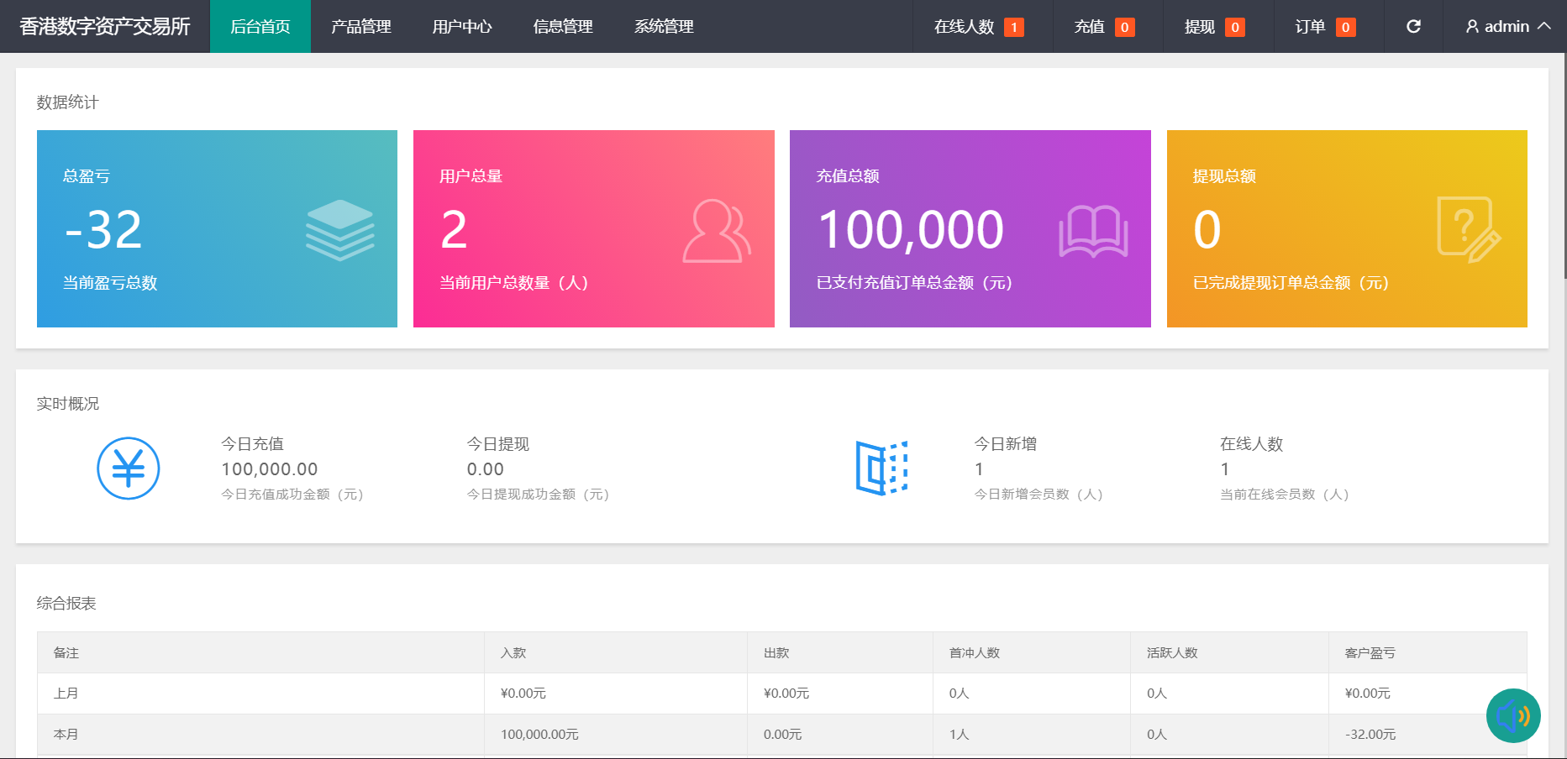Click the 实时概况 section heading
Viewport: 1567px width, 759px height.
(x=67, y=404)
